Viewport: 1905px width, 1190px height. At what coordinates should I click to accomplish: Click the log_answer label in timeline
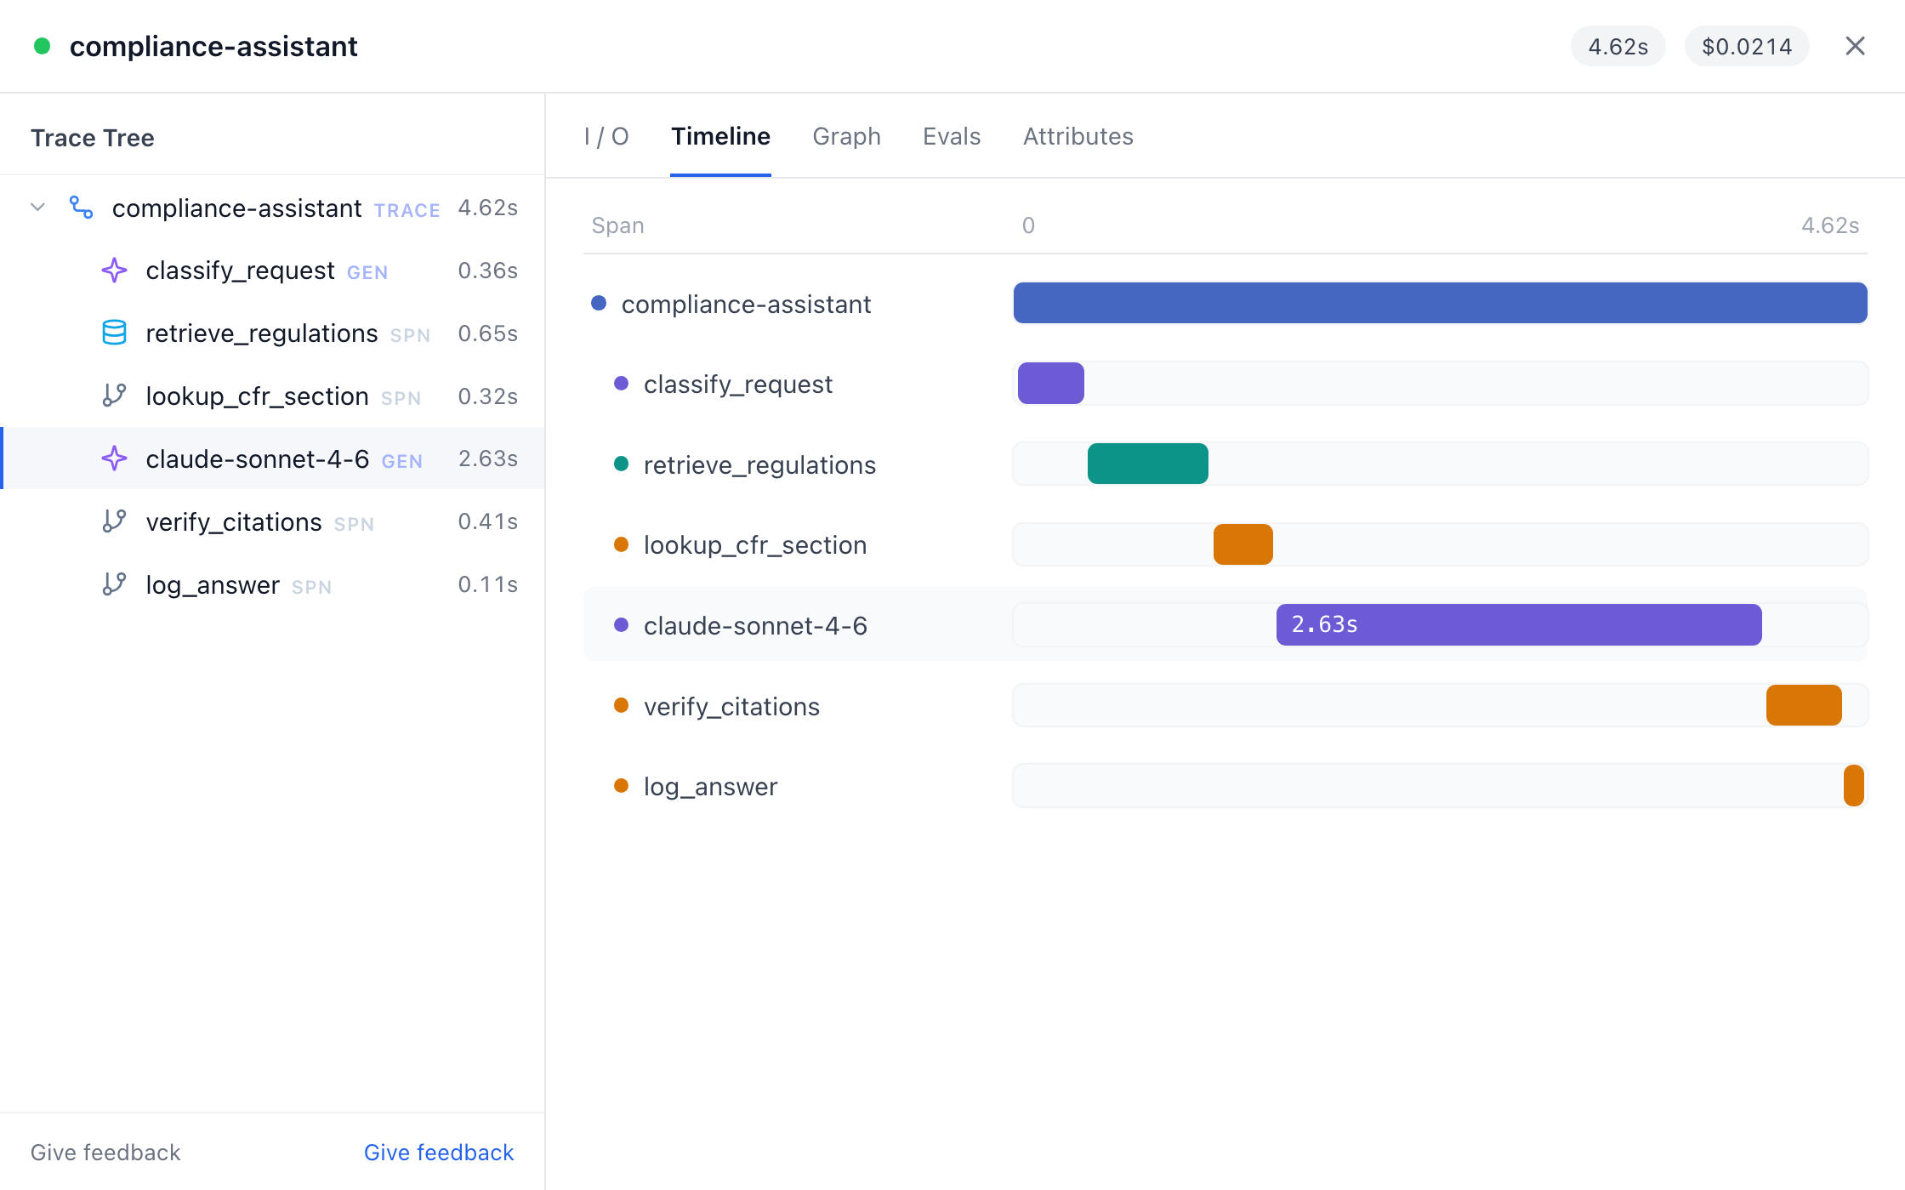click(x=710, y=787)
